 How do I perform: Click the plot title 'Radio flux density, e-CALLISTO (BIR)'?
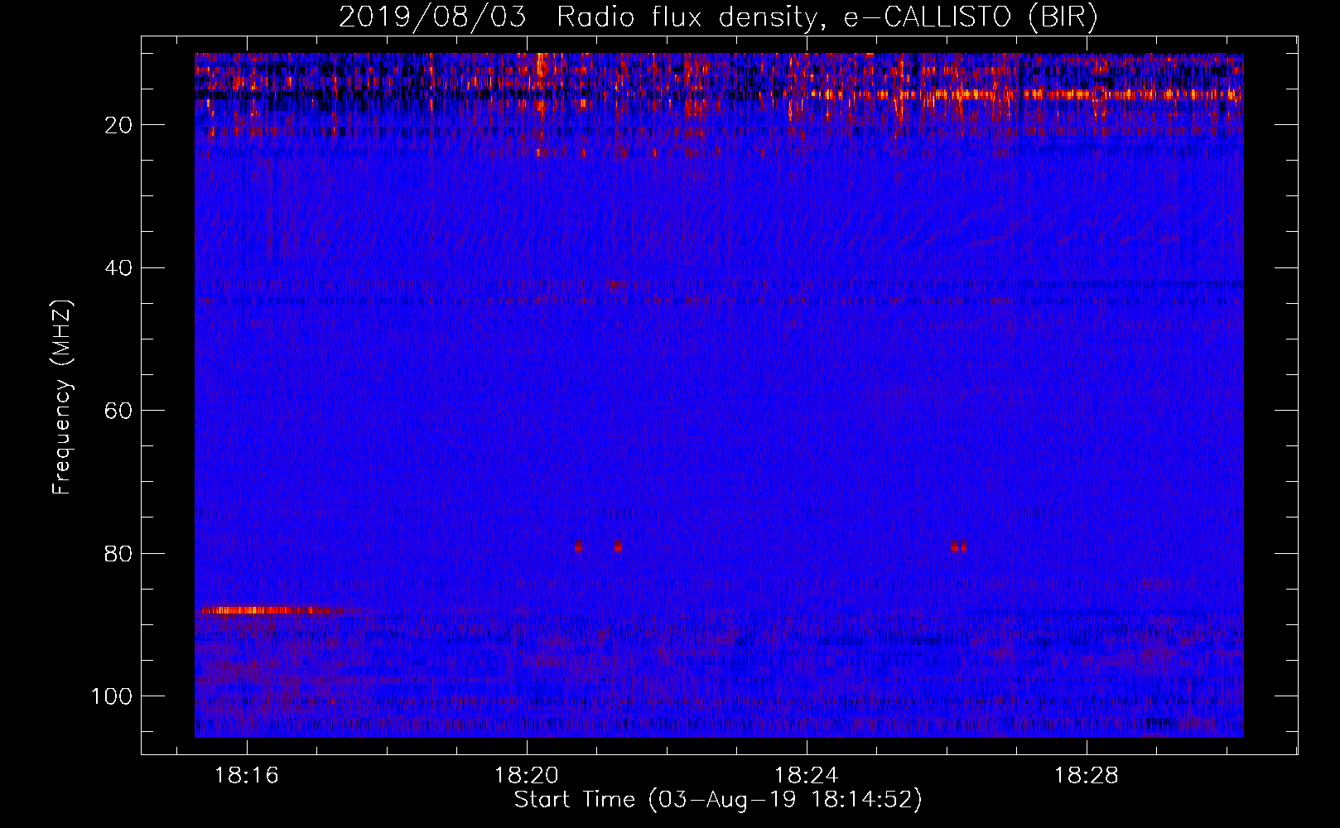(827, 17)
